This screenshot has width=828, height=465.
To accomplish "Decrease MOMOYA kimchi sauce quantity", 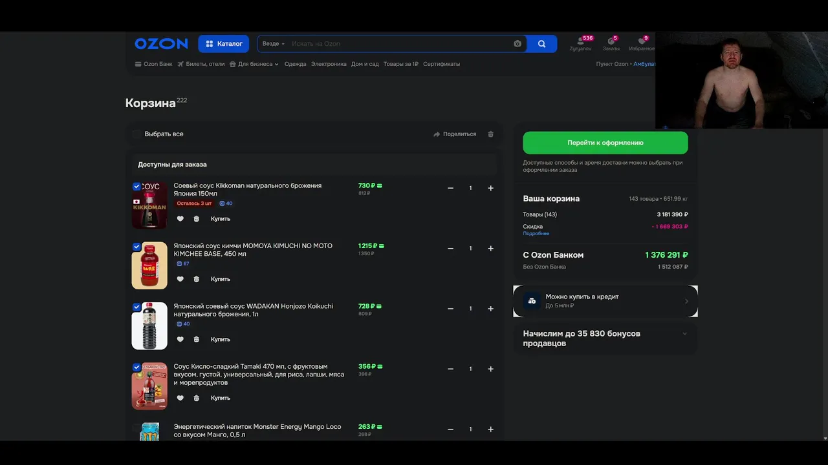I will tap(451, 248).
